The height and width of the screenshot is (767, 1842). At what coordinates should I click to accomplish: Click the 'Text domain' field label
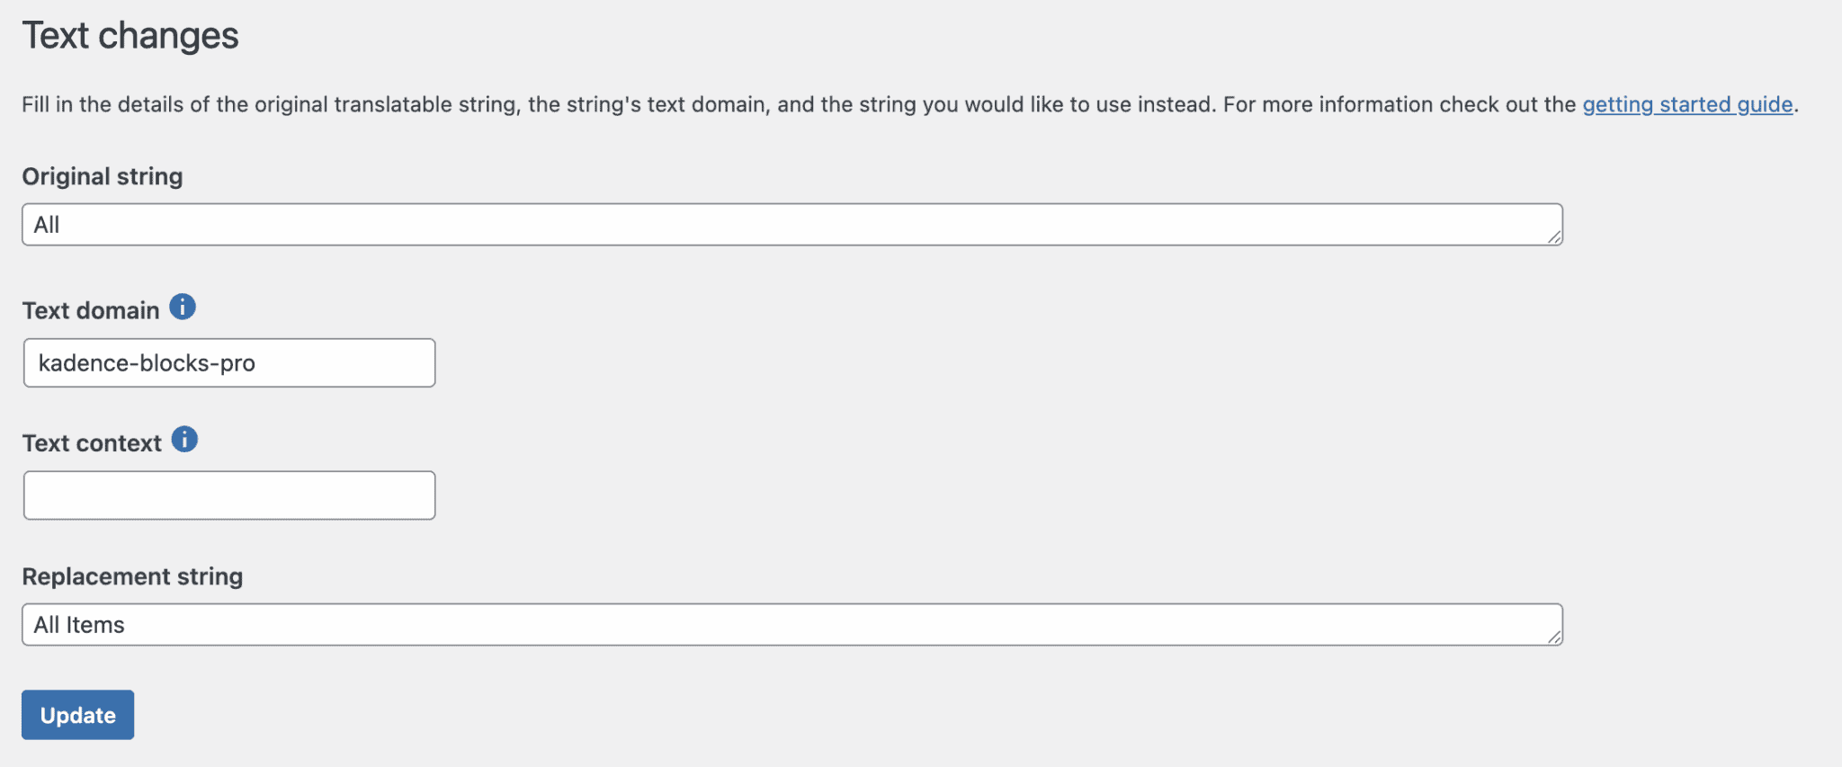tap(91, 309)
